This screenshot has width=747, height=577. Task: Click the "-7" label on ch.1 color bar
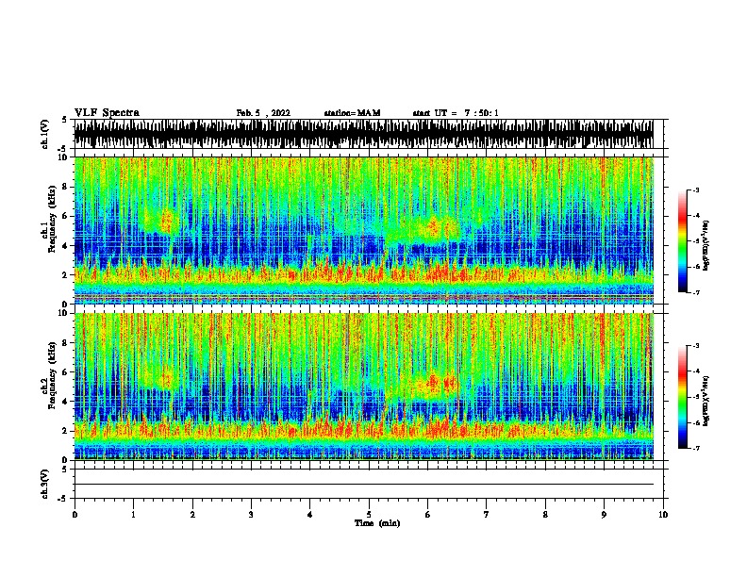coord(695,292)
